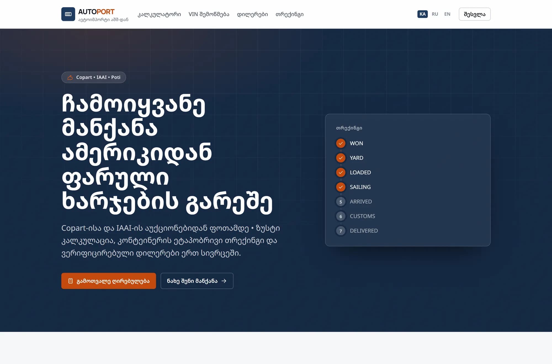Click the ARRIVED label text
This screenshot has height=364, width=552.
tap(361, 202)
